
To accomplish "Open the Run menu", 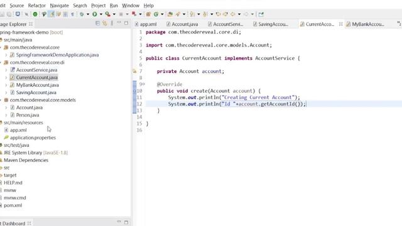I will point(114,6).
